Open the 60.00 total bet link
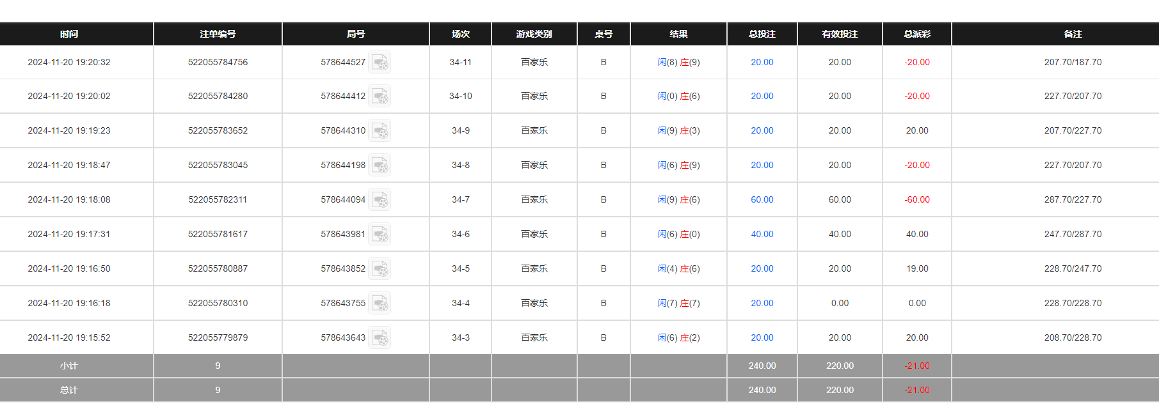This screenshot has height=418, width=1159. click(762, 199)
